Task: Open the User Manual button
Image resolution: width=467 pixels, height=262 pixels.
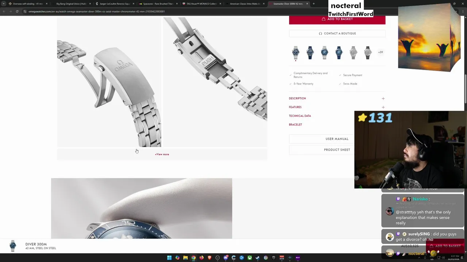Action: point(337,139)
